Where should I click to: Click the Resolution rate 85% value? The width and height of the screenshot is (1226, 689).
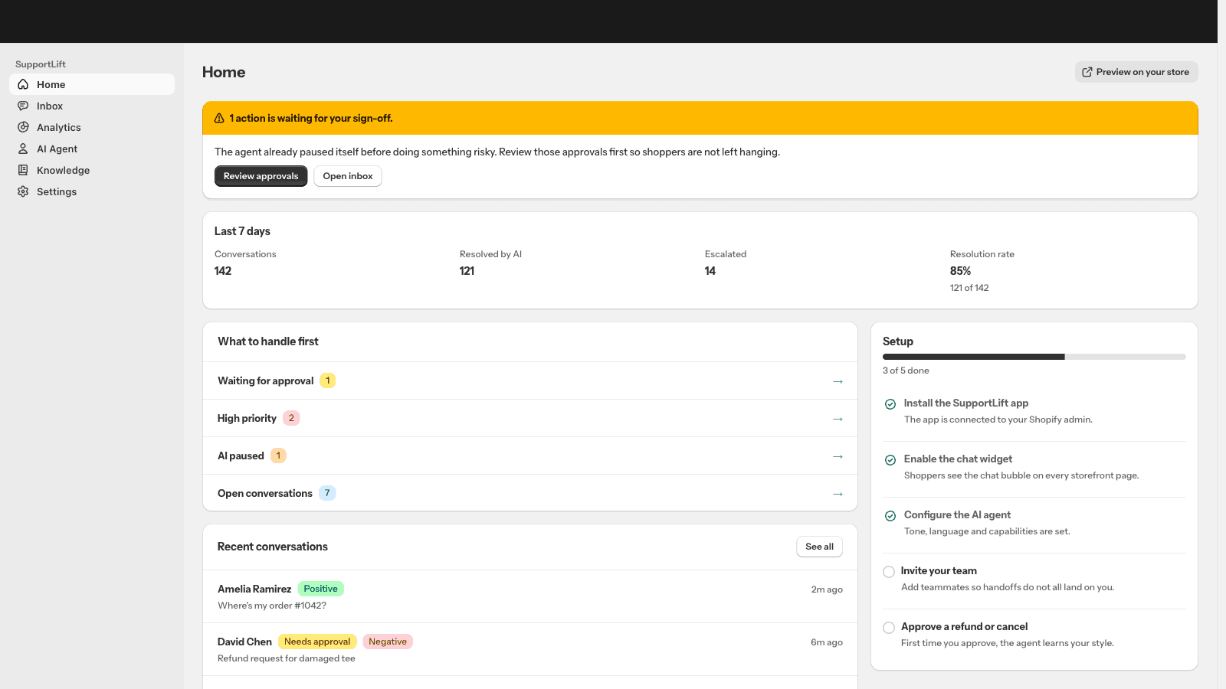pyautogui.click(x=960, y=271)
